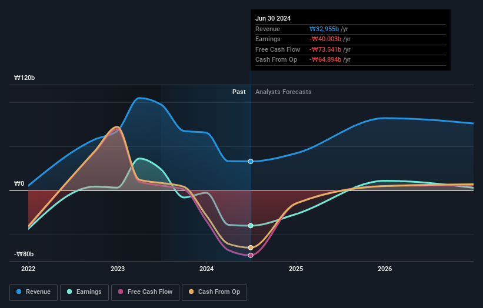Click the blue Revenue data point marker

coord(251,162)
